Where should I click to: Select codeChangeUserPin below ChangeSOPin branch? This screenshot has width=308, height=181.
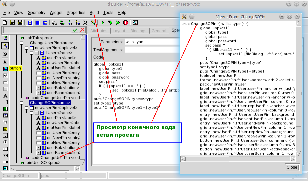click(56, 158)
